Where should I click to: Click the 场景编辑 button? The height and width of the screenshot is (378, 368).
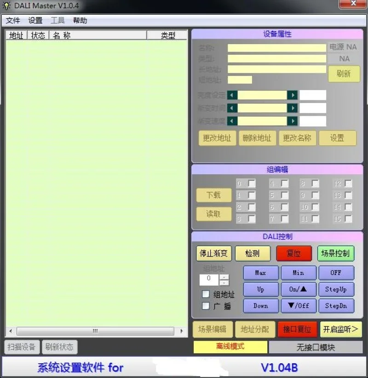(213, 329)
